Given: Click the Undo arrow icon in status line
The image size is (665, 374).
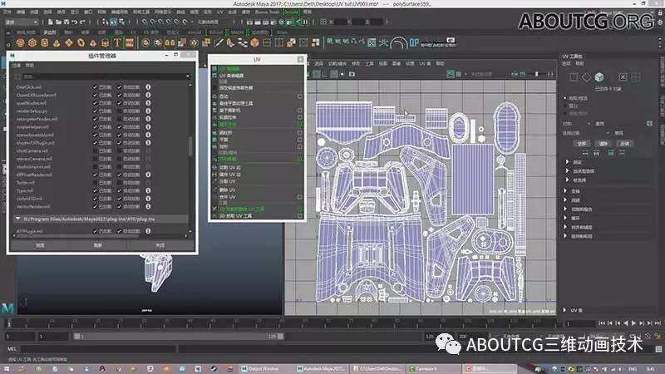Looking at the screenshot, I should click(x=75, y=22).
